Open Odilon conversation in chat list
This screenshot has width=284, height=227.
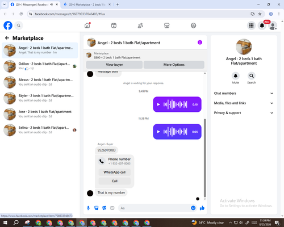tap(40, 66)
